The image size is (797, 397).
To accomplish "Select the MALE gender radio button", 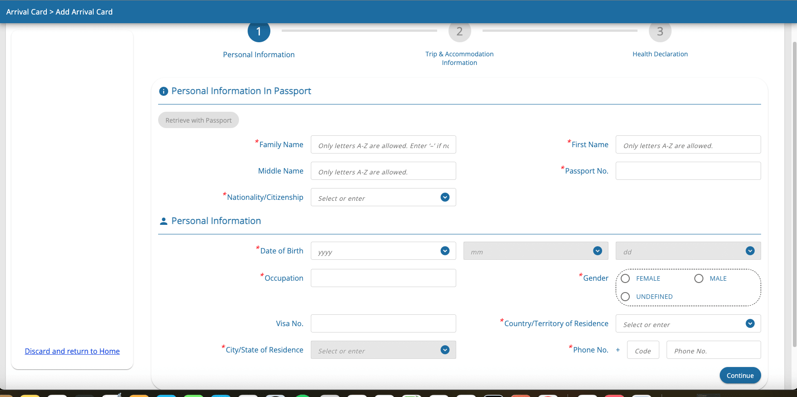I will [x=699, y=278].
